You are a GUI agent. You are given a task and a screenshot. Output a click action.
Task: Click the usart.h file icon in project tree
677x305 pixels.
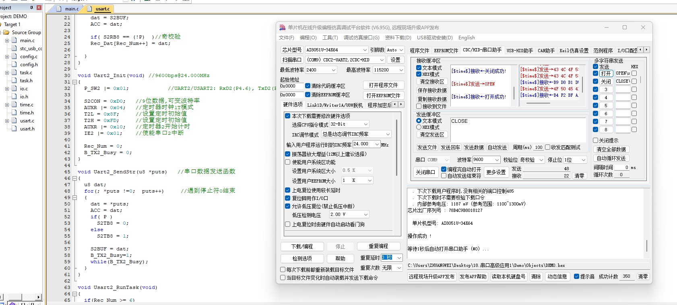point(14,128)
